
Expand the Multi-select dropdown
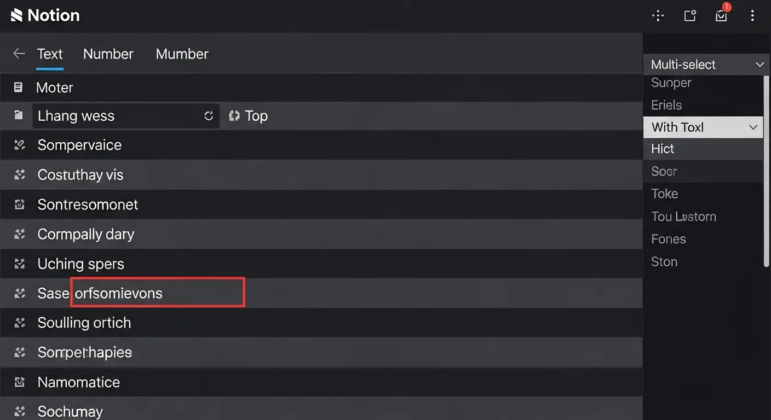click(759, 65)
